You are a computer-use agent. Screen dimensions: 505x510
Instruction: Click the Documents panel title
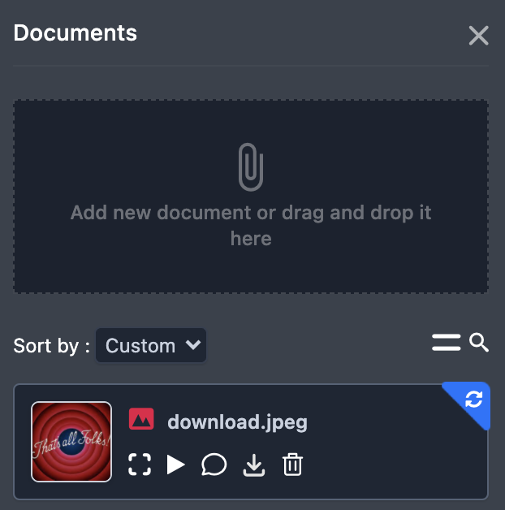point(76,32)
